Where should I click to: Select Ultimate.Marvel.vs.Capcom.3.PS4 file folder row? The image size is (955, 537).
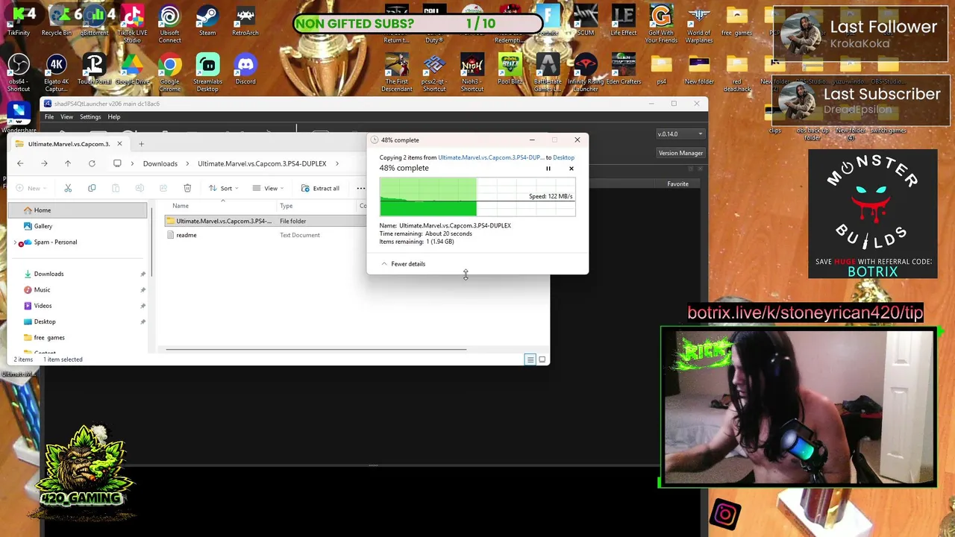click(x=266, y=221)
